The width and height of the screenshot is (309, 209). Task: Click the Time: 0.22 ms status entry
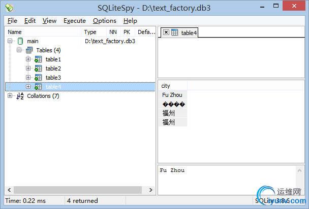tap(25, 201)
